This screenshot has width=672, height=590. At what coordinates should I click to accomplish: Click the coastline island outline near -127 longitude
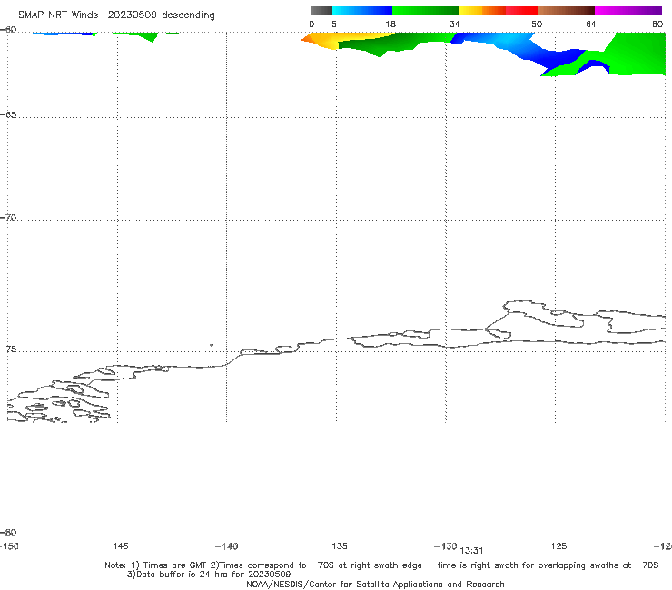click(543, 314)
